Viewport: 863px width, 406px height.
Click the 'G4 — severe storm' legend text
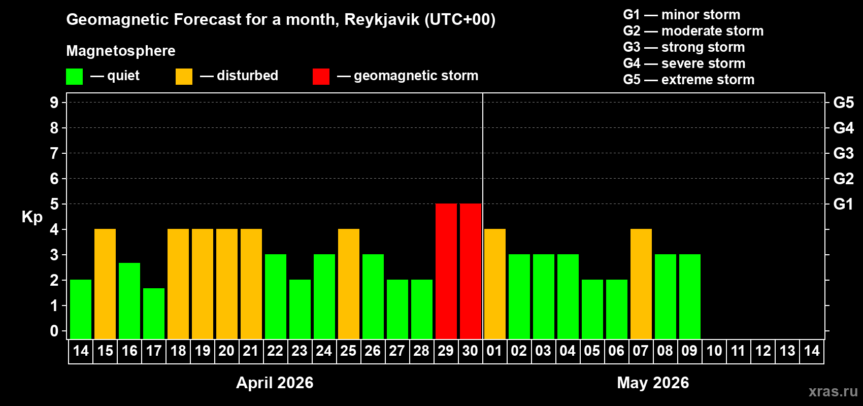pos(684,63)
